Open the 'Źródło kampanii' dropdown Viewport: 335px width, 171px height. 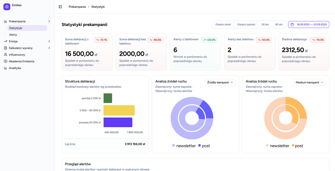[220, 82]
